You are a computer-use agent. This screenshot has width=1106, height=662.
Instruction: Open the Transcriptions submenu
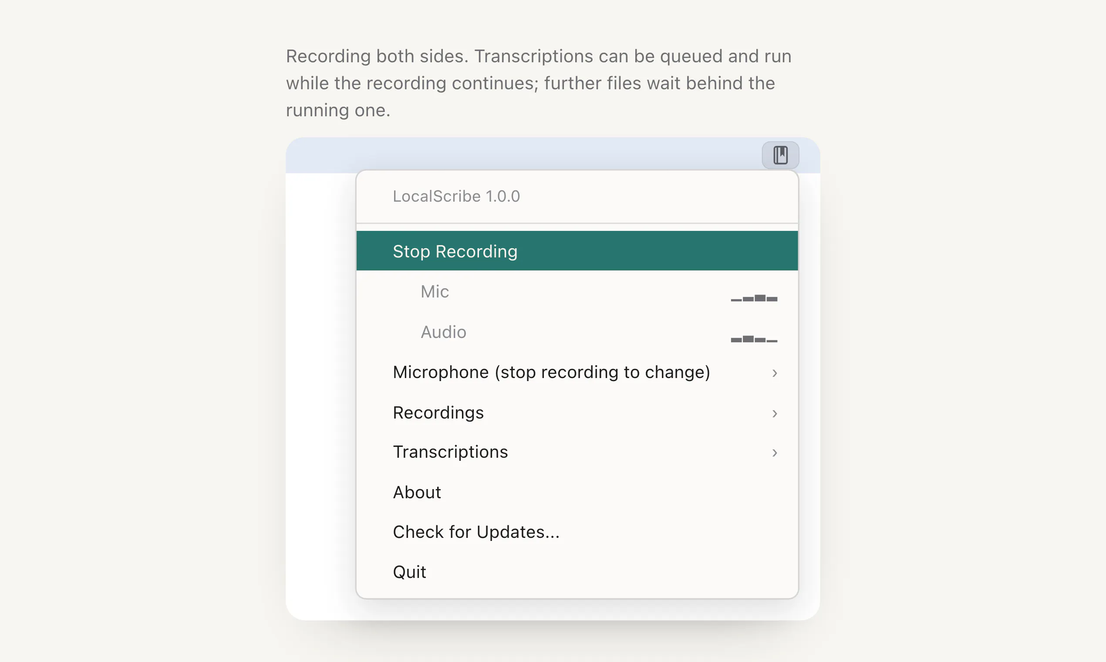pos(577,452)
